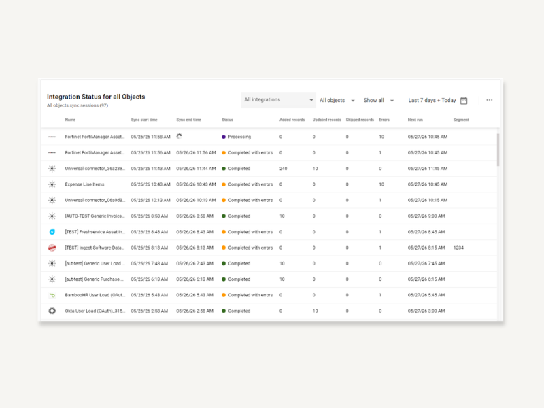Expand the All objects filter

(x=337, y=100)
